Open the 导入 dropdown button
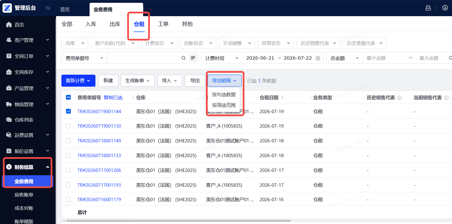Image resolution: width=452 pixels, height=224 pixels. click(170, 81)
